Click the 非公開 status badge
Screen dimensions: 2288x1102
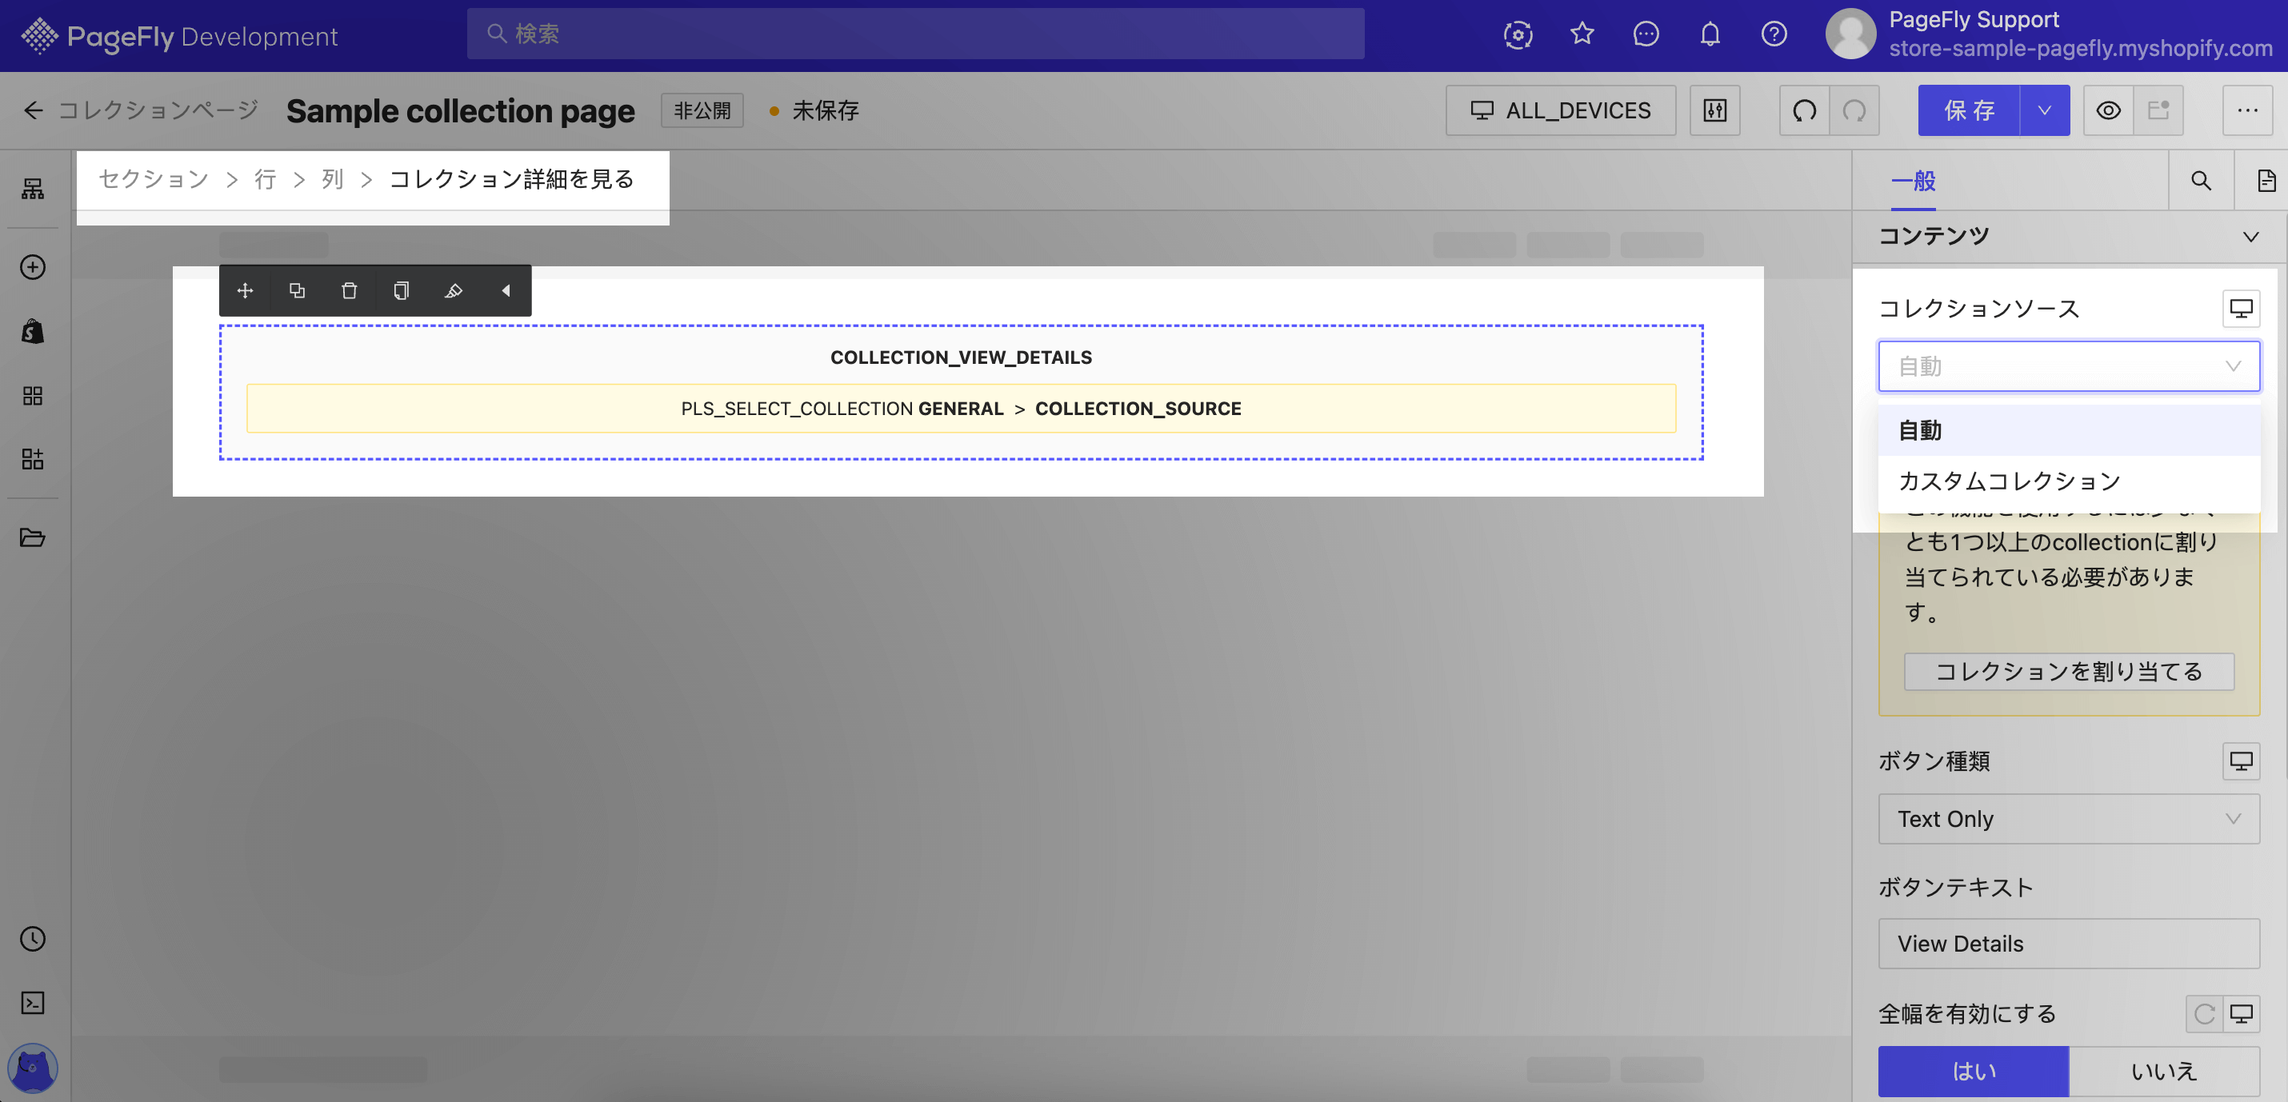click(702, 110)
